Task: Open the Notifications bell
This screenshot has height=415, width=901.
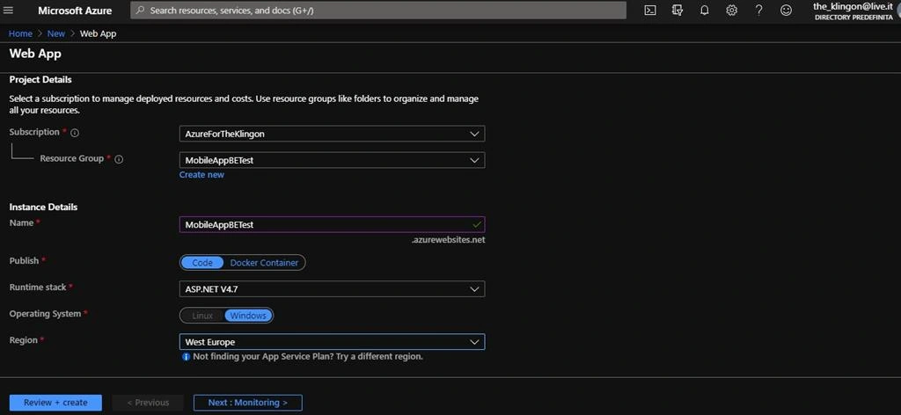Action: click(705, 11)
